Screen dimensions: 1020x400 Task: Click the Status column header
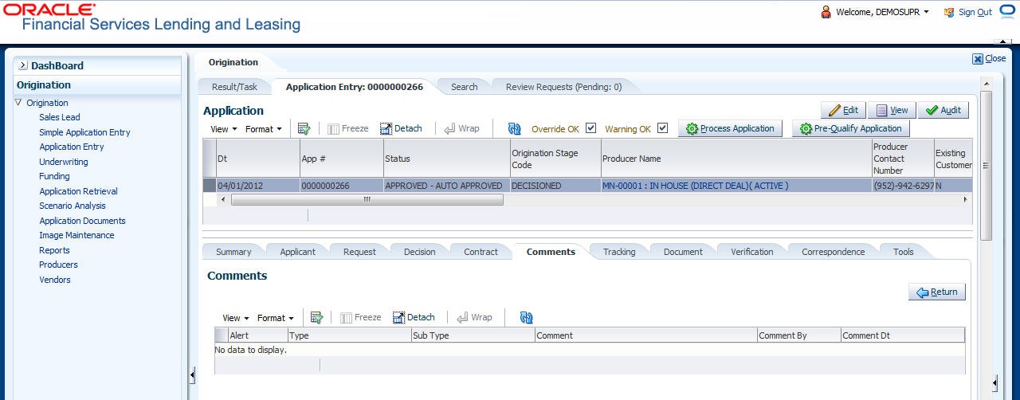pos(446,158)
